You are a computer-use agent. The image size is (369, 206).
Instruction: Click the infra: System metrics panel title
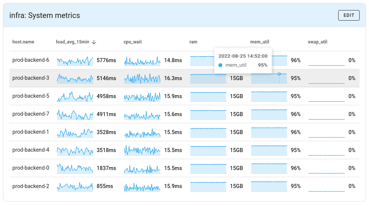pos(45,15)
